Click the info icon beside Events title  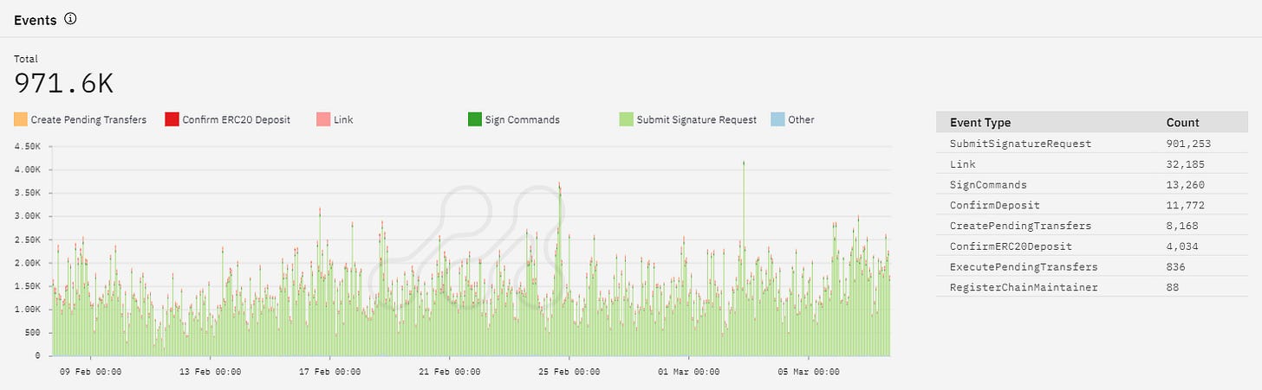coord(71,18)
